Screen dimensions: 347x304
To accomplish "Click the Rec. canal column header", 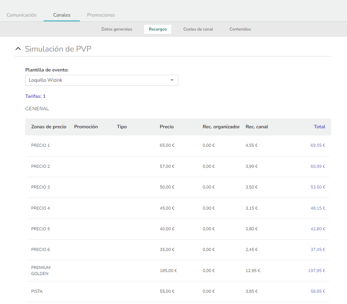I will 257,127.
